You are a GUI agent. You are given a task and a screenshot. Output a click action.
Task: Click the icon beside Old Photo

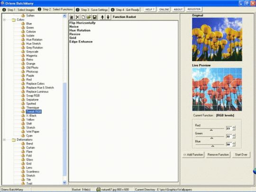pyautogui.click(x=23, y=68)
